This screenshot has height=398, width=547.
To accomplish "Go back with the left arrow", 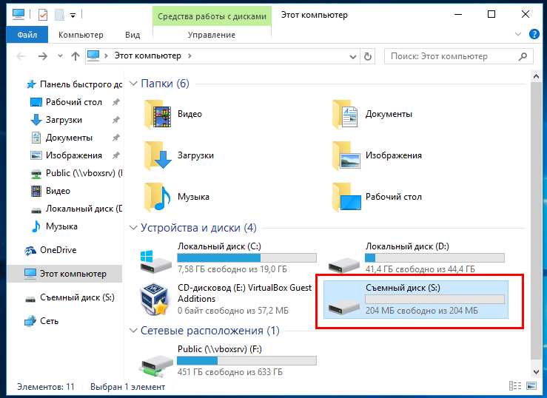I will tap(21, 56).
